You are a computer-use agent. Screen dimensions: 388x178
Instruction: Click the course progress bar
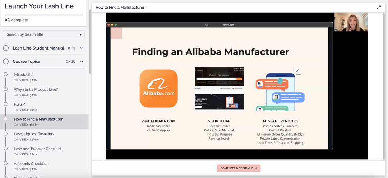tap(43, 15)
